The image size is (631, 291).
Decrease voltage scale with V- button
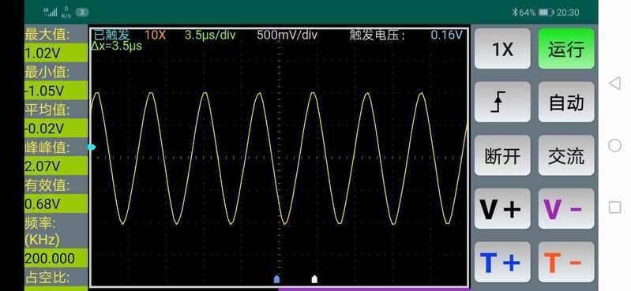[x=566, y=209]
